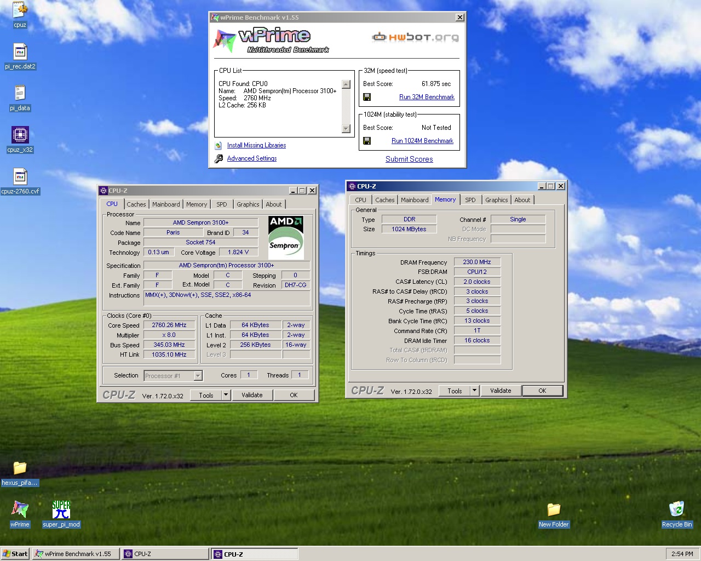This screenshot has height=561, width=701.
Task: Run 32M Benchmark in wPrime
Action: (x=427, y=97)
